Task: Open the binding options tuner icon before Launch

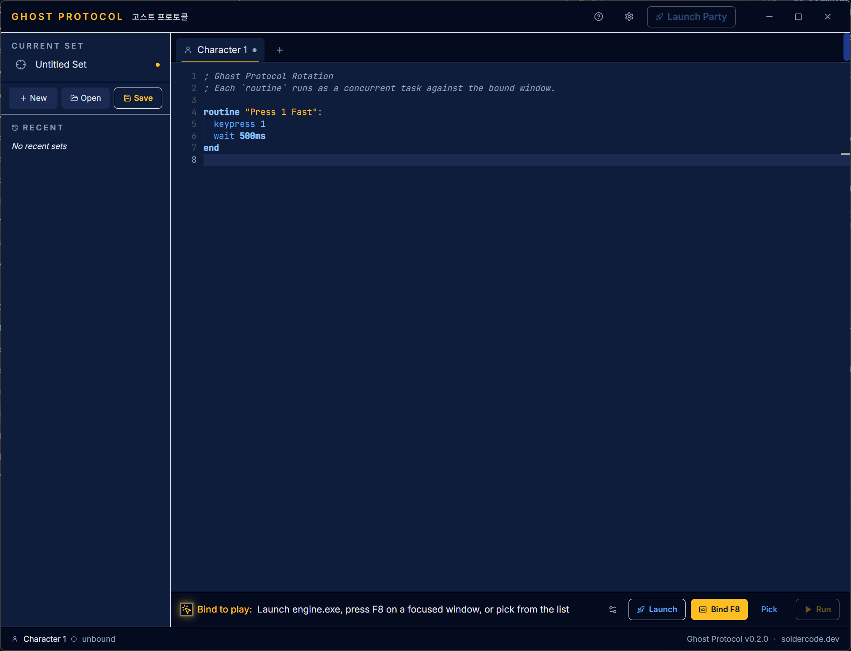Action: pos(613,609)
